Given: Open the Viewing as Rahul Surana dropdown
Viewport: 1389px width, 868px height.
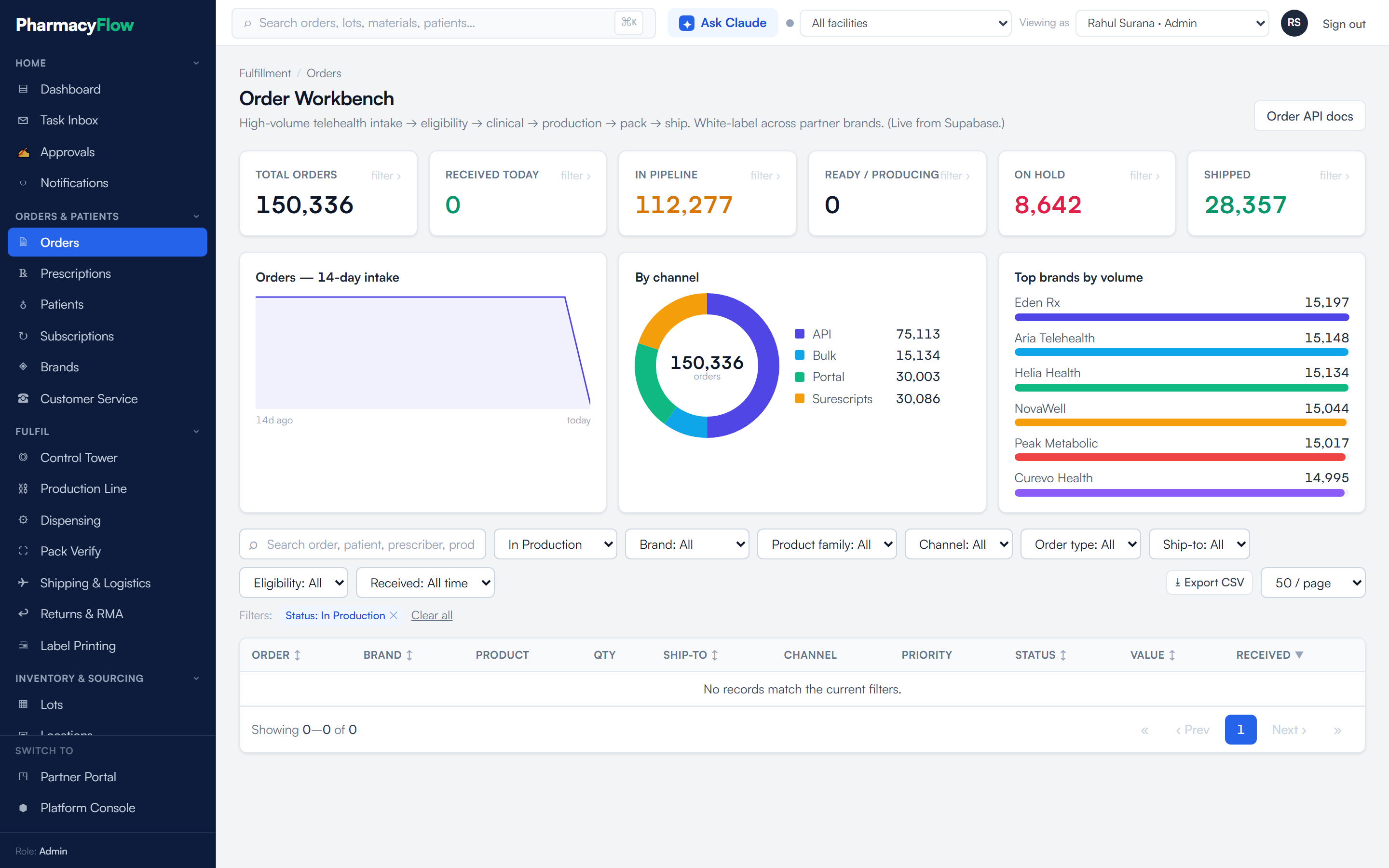Looking at the screenshot, I should pyautogui.click(x=1172, y=23).
